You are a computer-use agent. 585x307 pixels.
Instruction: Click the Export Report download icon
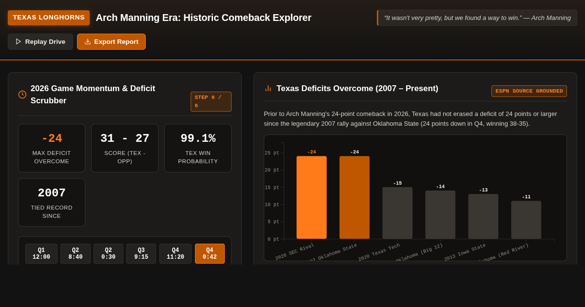pyautogui.click(x=88, y=41)
